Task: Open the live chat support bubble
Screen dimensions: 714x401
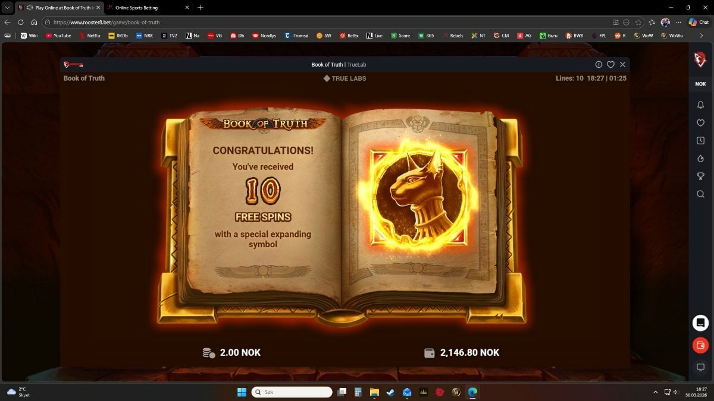Action: coord(700,323)
